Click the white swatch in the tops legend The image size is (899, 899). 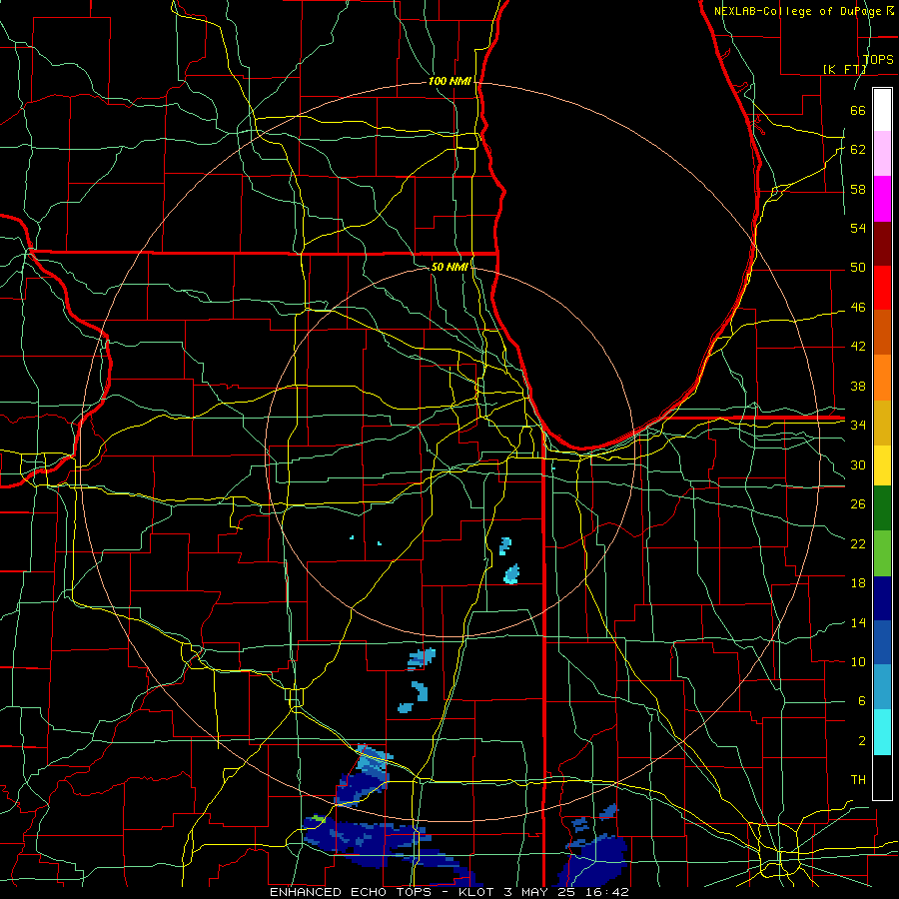coord(882,110)
